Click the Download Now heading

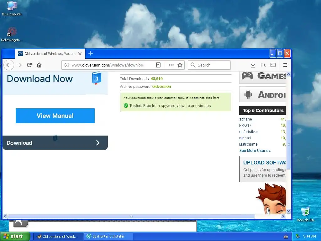(40, 79)
